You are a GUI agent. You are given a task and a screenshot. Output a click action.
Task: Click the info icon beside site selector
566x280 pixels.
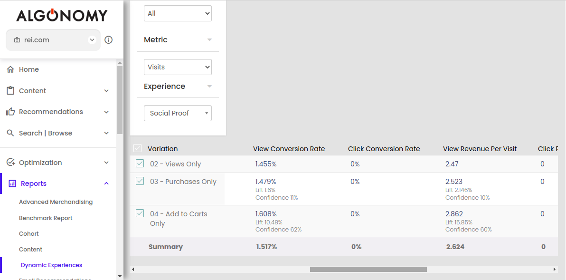108,40
